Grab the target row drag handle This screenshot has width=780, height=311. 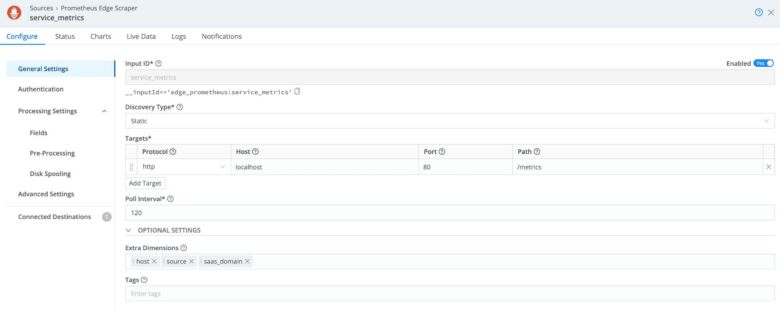click(131, 167)
